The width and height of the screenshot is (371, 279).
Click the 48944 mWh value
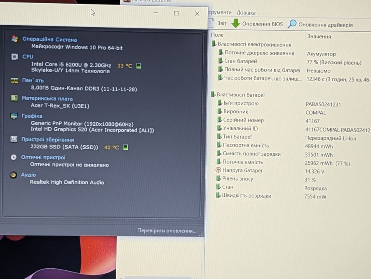coord(319,146)
